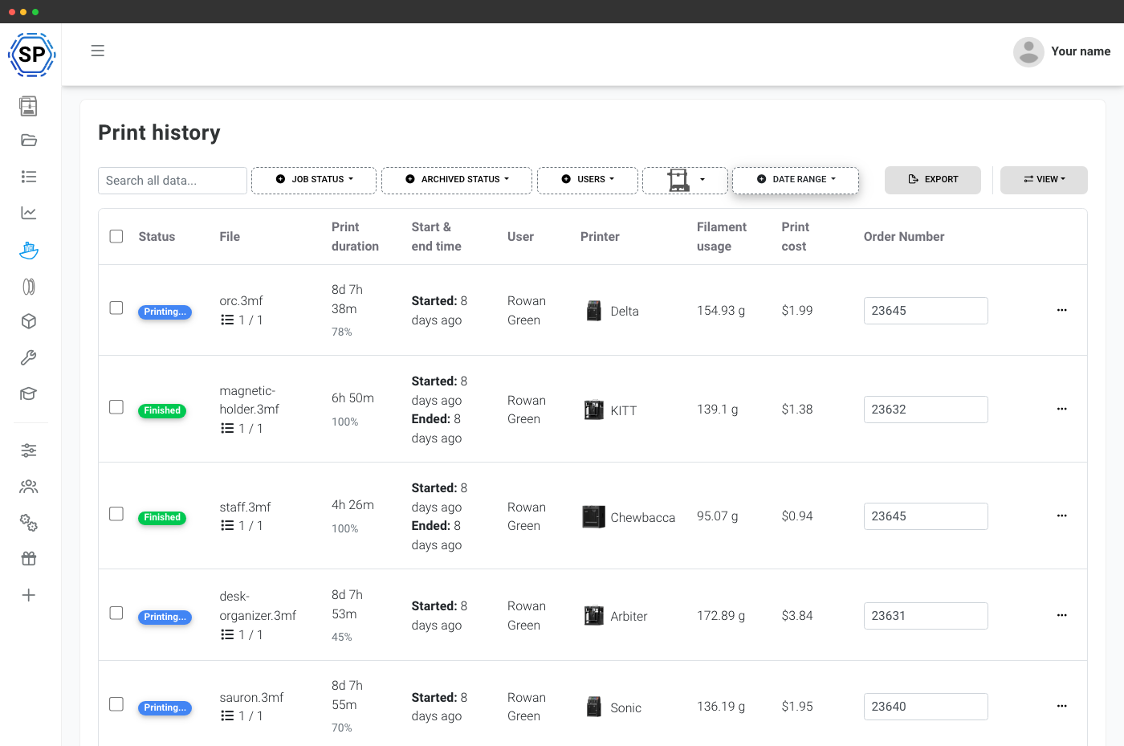
Task: Tick the checkbox for orc.3mf row
Action: (x=116, y=308)
